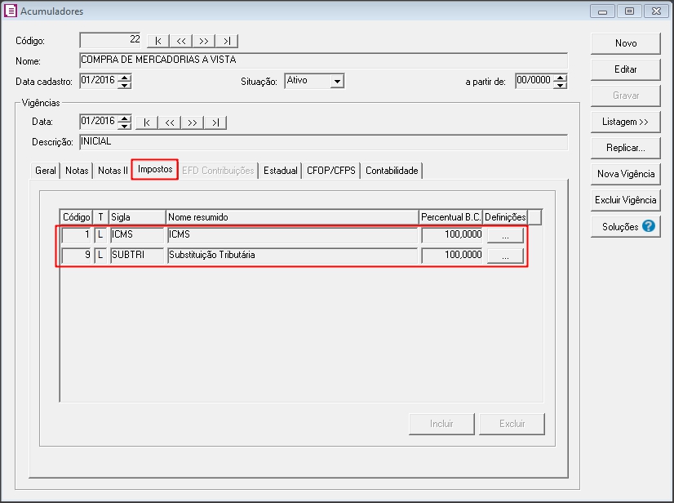Go to first Vigência date record
This screenshot has height=503, width=674.
(x=147, y=122)
